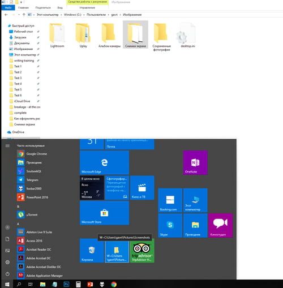This screenshot has height=288, width=283.
Task: Click the gavri breadcrumb in the address bar
Action: point(114,15)
